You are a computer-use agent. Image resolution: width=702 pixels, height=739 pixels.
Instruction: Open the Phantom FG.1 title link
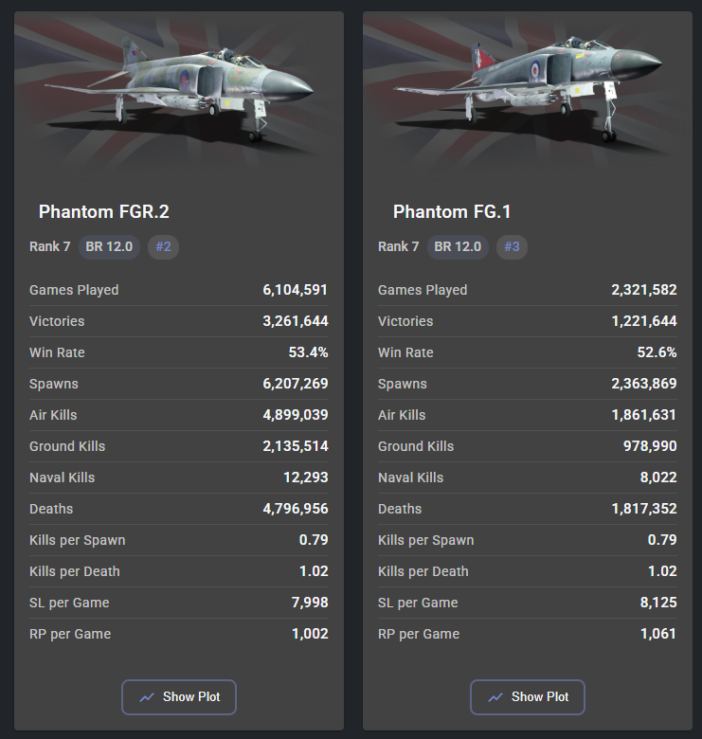[x=452, y=211]
